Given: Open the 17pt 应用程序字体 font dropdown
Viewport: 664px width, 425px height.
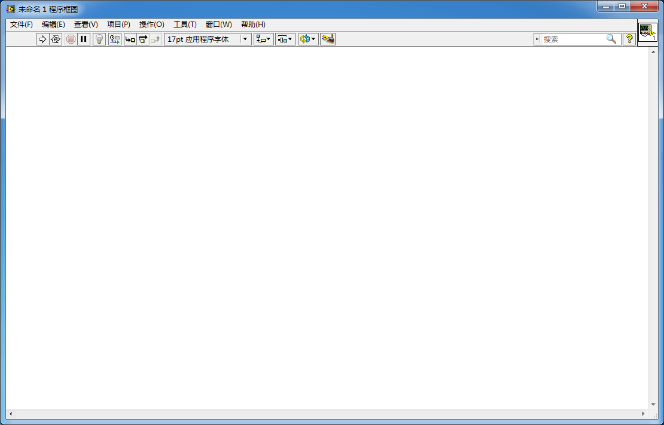Looking at the screenshot, I should click(208, 39).
